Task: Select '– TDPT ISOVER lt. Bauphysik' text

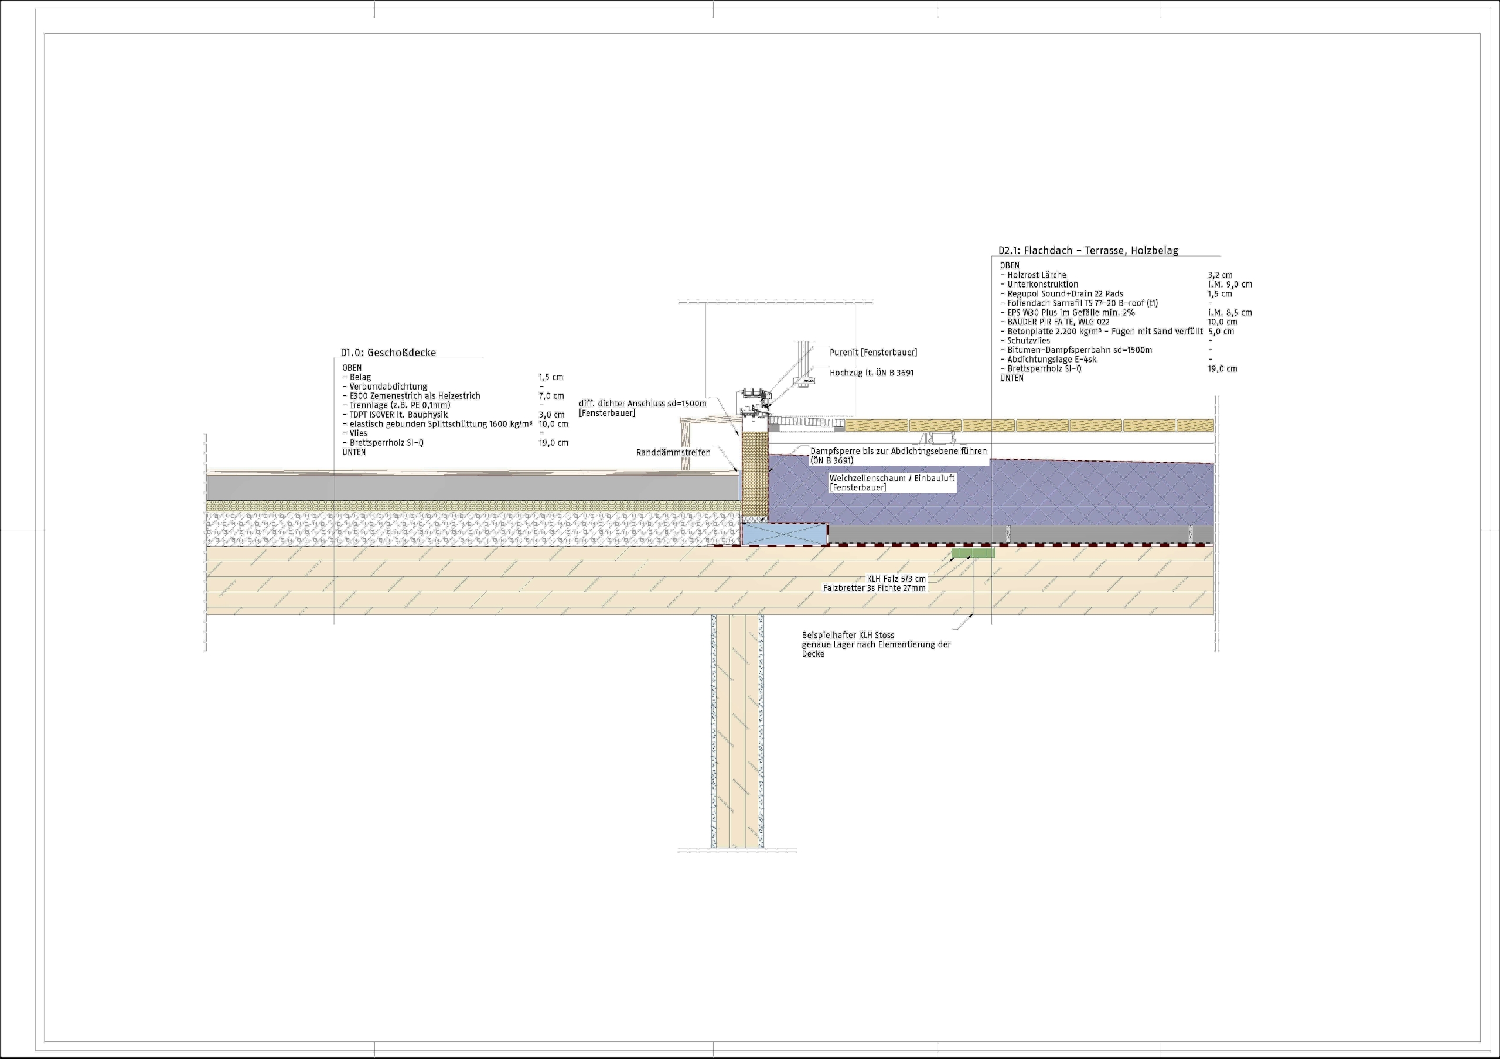Action: 396,415
